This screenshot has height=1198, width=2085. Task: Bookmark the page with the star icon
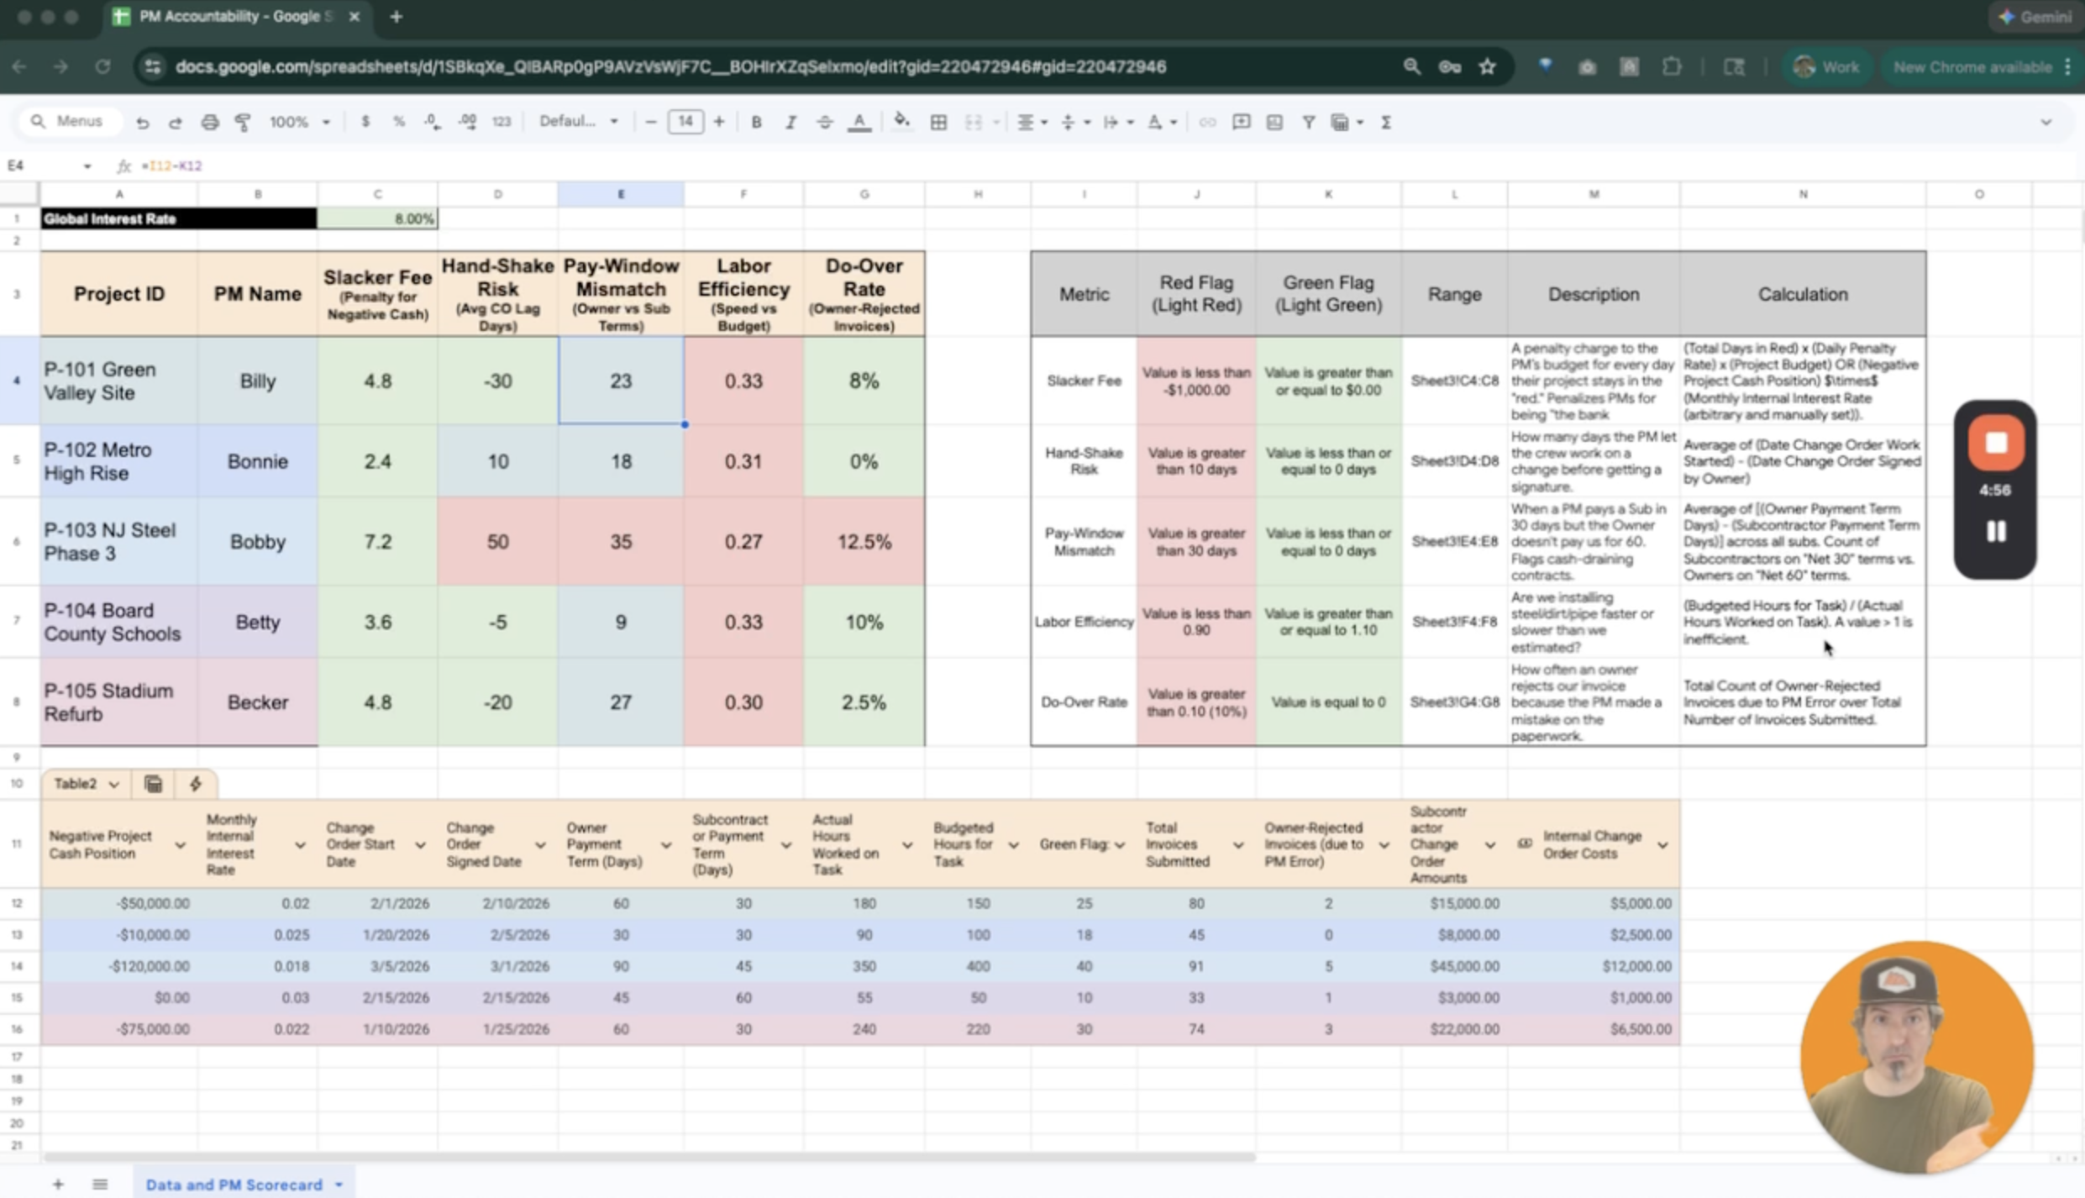pos(1487,66)
